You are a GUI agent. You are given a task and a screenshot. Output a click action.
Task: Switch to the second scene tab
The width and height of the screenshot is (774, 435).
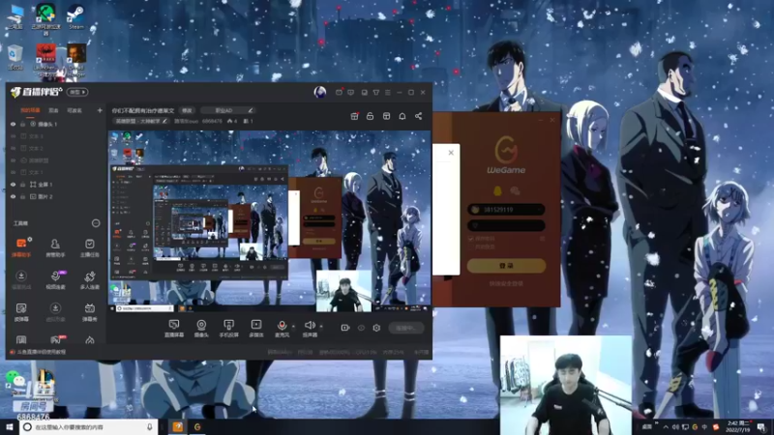tap(54, 110)
